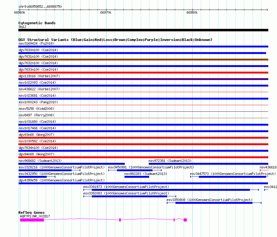This screenshot has width=277, height=237.
Task: Click the purple inversion bar of dgv133n16
Action: click(x=143, y=79)
